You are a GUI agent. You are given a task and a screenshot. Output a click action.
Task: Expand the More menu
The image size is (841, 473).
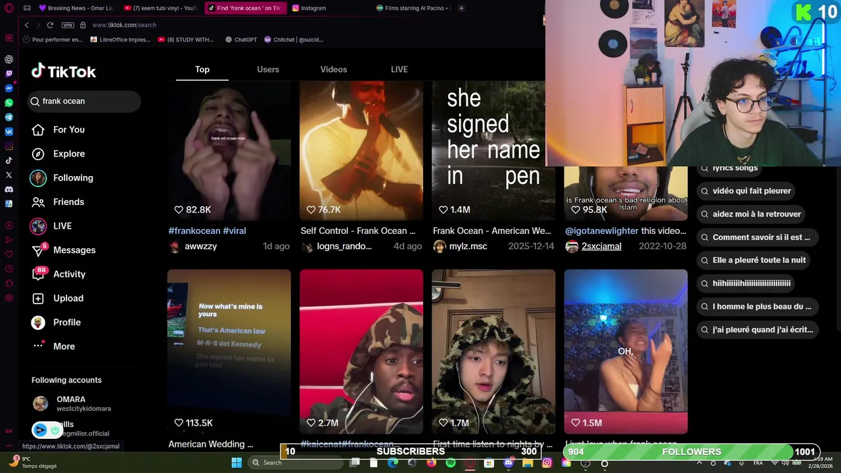pyautogui.click(x=54, y=346)
